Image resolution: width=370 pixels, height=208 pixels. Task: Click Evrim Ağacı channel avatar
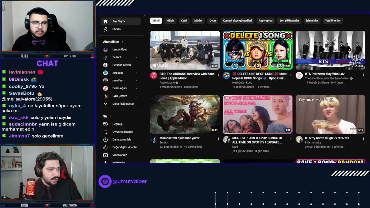(106, 88)
